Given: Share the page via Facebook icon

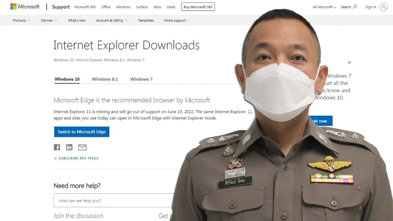Looking at the screenshot, I should tap(57, 147).
